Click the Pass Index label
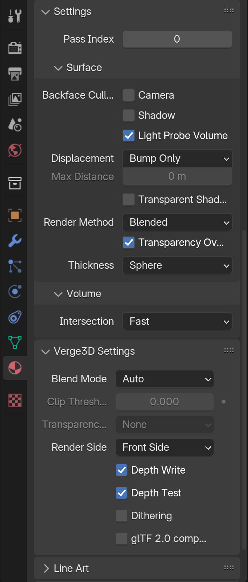 (89, 39)
